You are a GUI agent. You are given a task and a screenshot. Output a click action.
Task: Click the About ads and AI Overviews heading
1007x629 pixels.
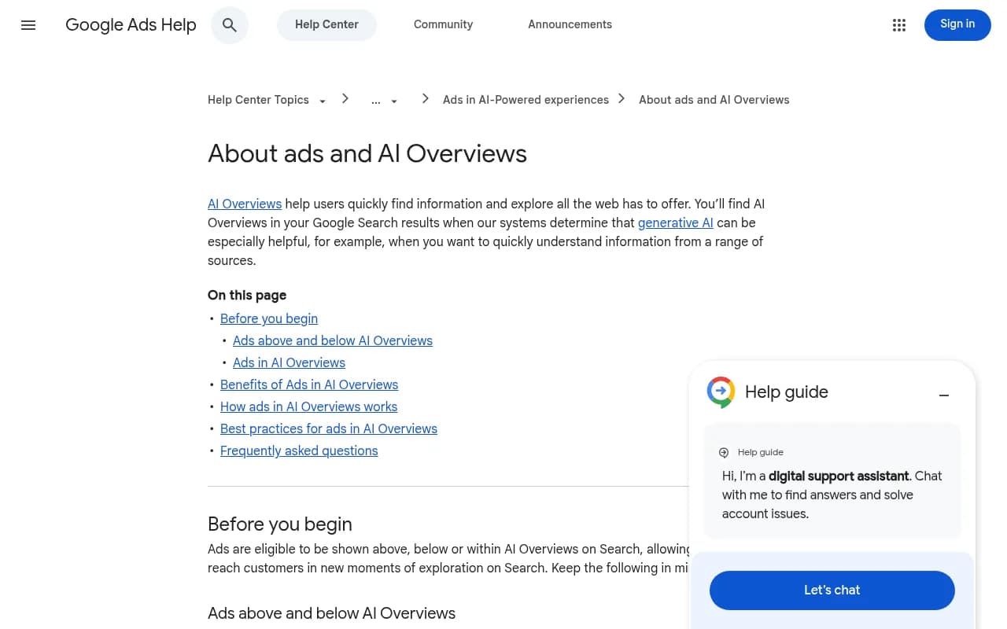367,153
